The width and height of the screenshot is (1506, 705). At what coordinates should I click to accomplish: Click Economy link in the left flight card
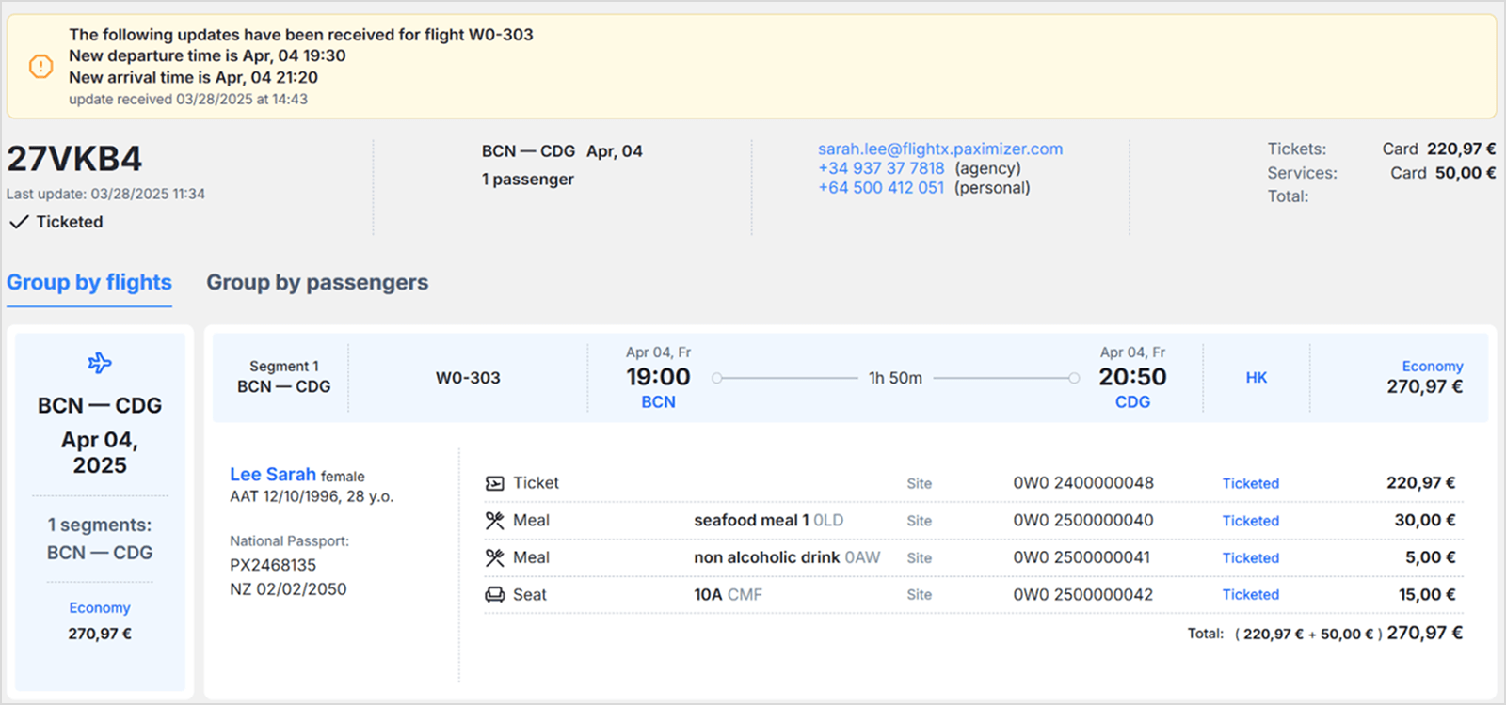click(x=100, y=608)
